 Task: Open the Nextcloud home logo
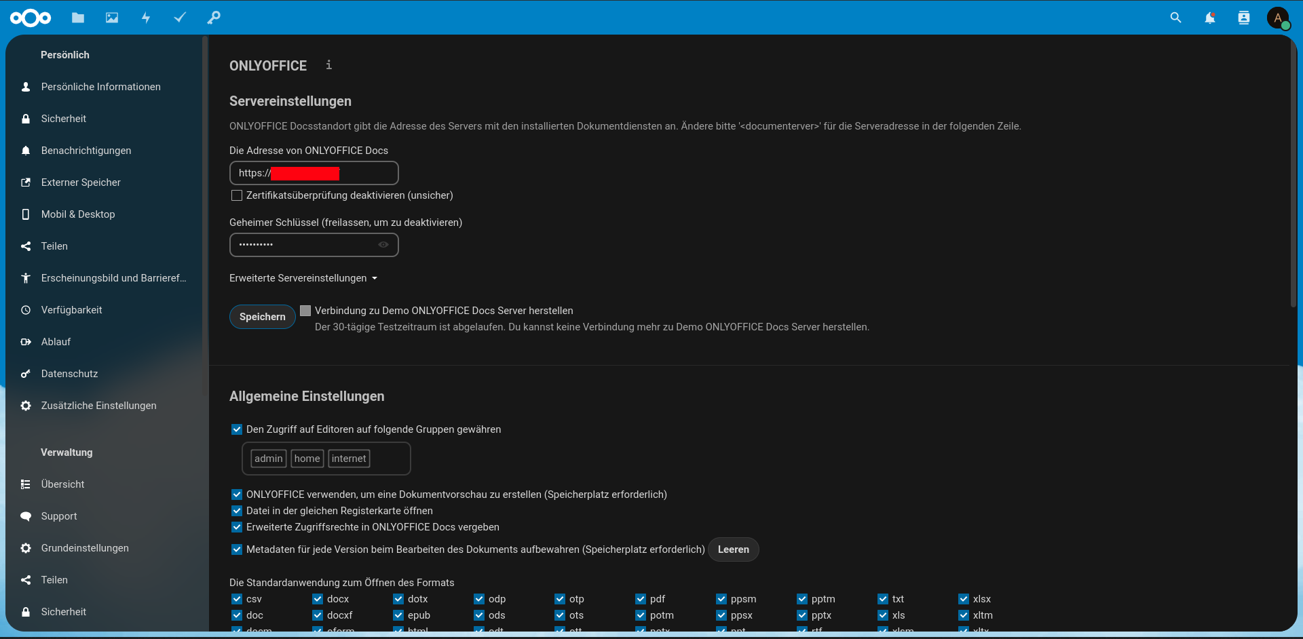coord(31,18)
